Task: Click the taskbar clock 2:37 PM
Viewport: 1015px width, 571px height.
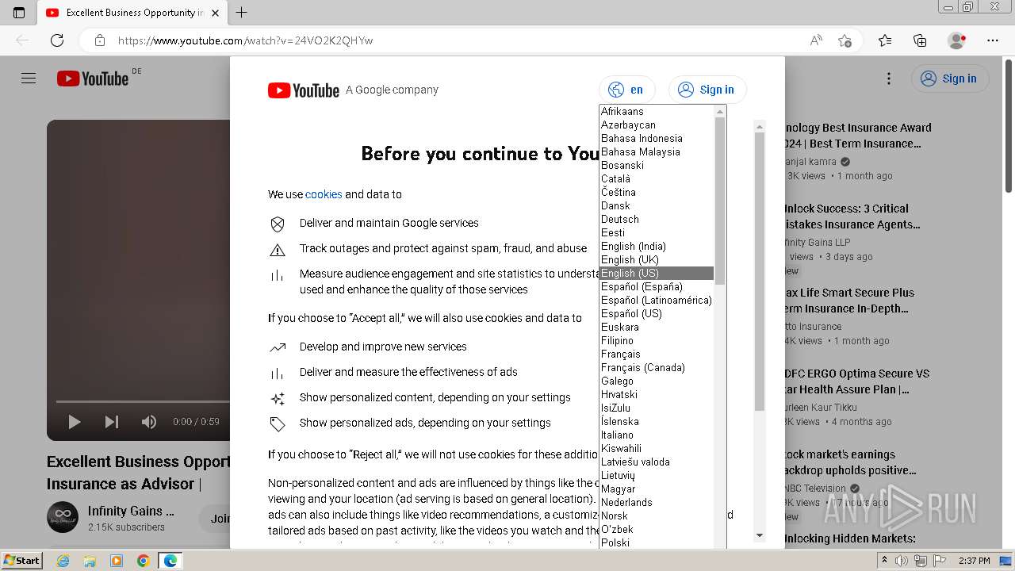Action: pyautogui.click(x=974, y=561)
